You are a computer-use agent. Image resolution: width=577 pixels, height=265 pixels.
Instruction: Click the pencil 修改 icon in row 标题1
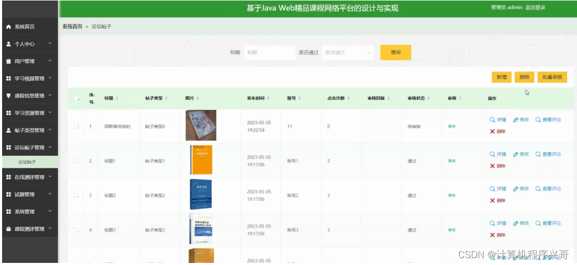point(516,154)
